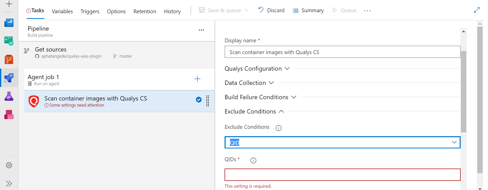
Task: Click the Display name input field
Action: click(x=342, y=52)
